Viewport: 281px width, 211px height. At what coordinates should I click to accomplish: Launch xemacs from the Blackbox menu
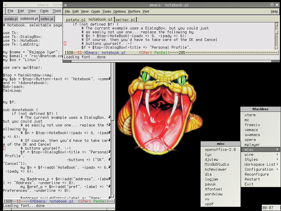pos(261,130)
